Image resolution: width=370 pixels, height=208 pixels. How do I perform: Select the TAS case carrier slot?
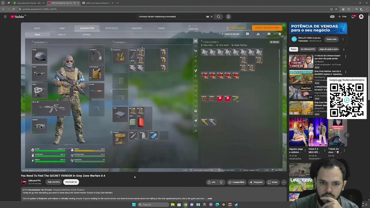[x=120, y=114]
